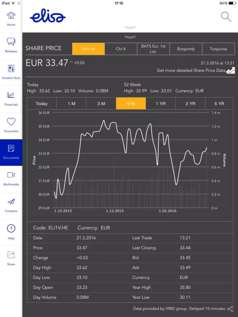Tap the 1.10.2015 chart date label
This screenshot has width=238, height=317.
click(63, 211)
